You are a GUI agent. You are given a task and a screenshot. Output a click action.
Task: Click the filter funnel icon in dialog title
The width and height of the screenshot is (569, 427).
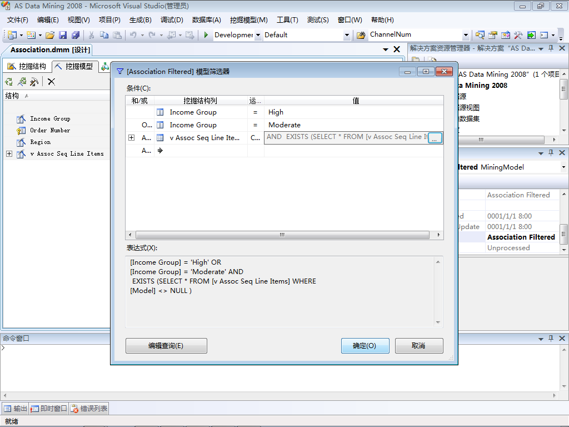point(120,72)
